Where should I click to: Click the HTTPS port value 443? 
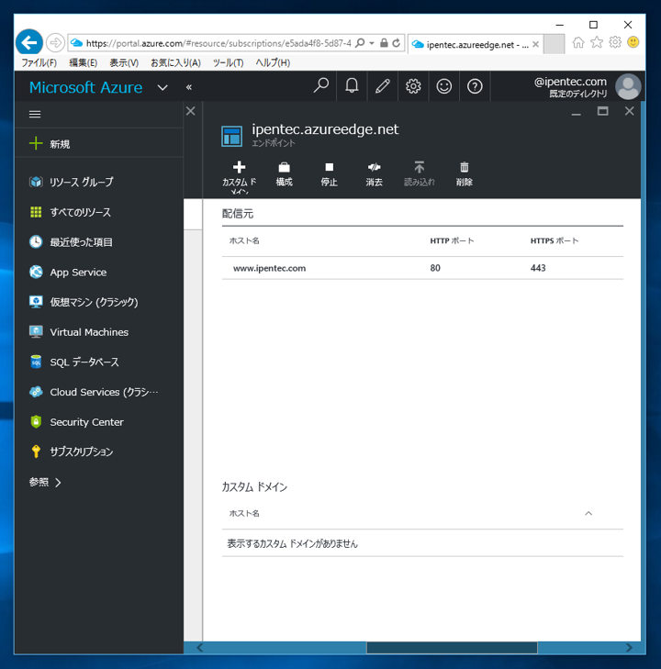click(538, 268)
